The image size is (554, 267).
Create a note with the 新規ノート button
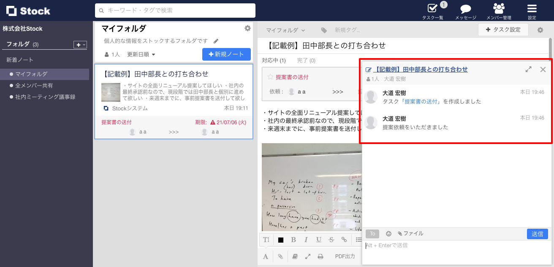(x=226, y=54)
